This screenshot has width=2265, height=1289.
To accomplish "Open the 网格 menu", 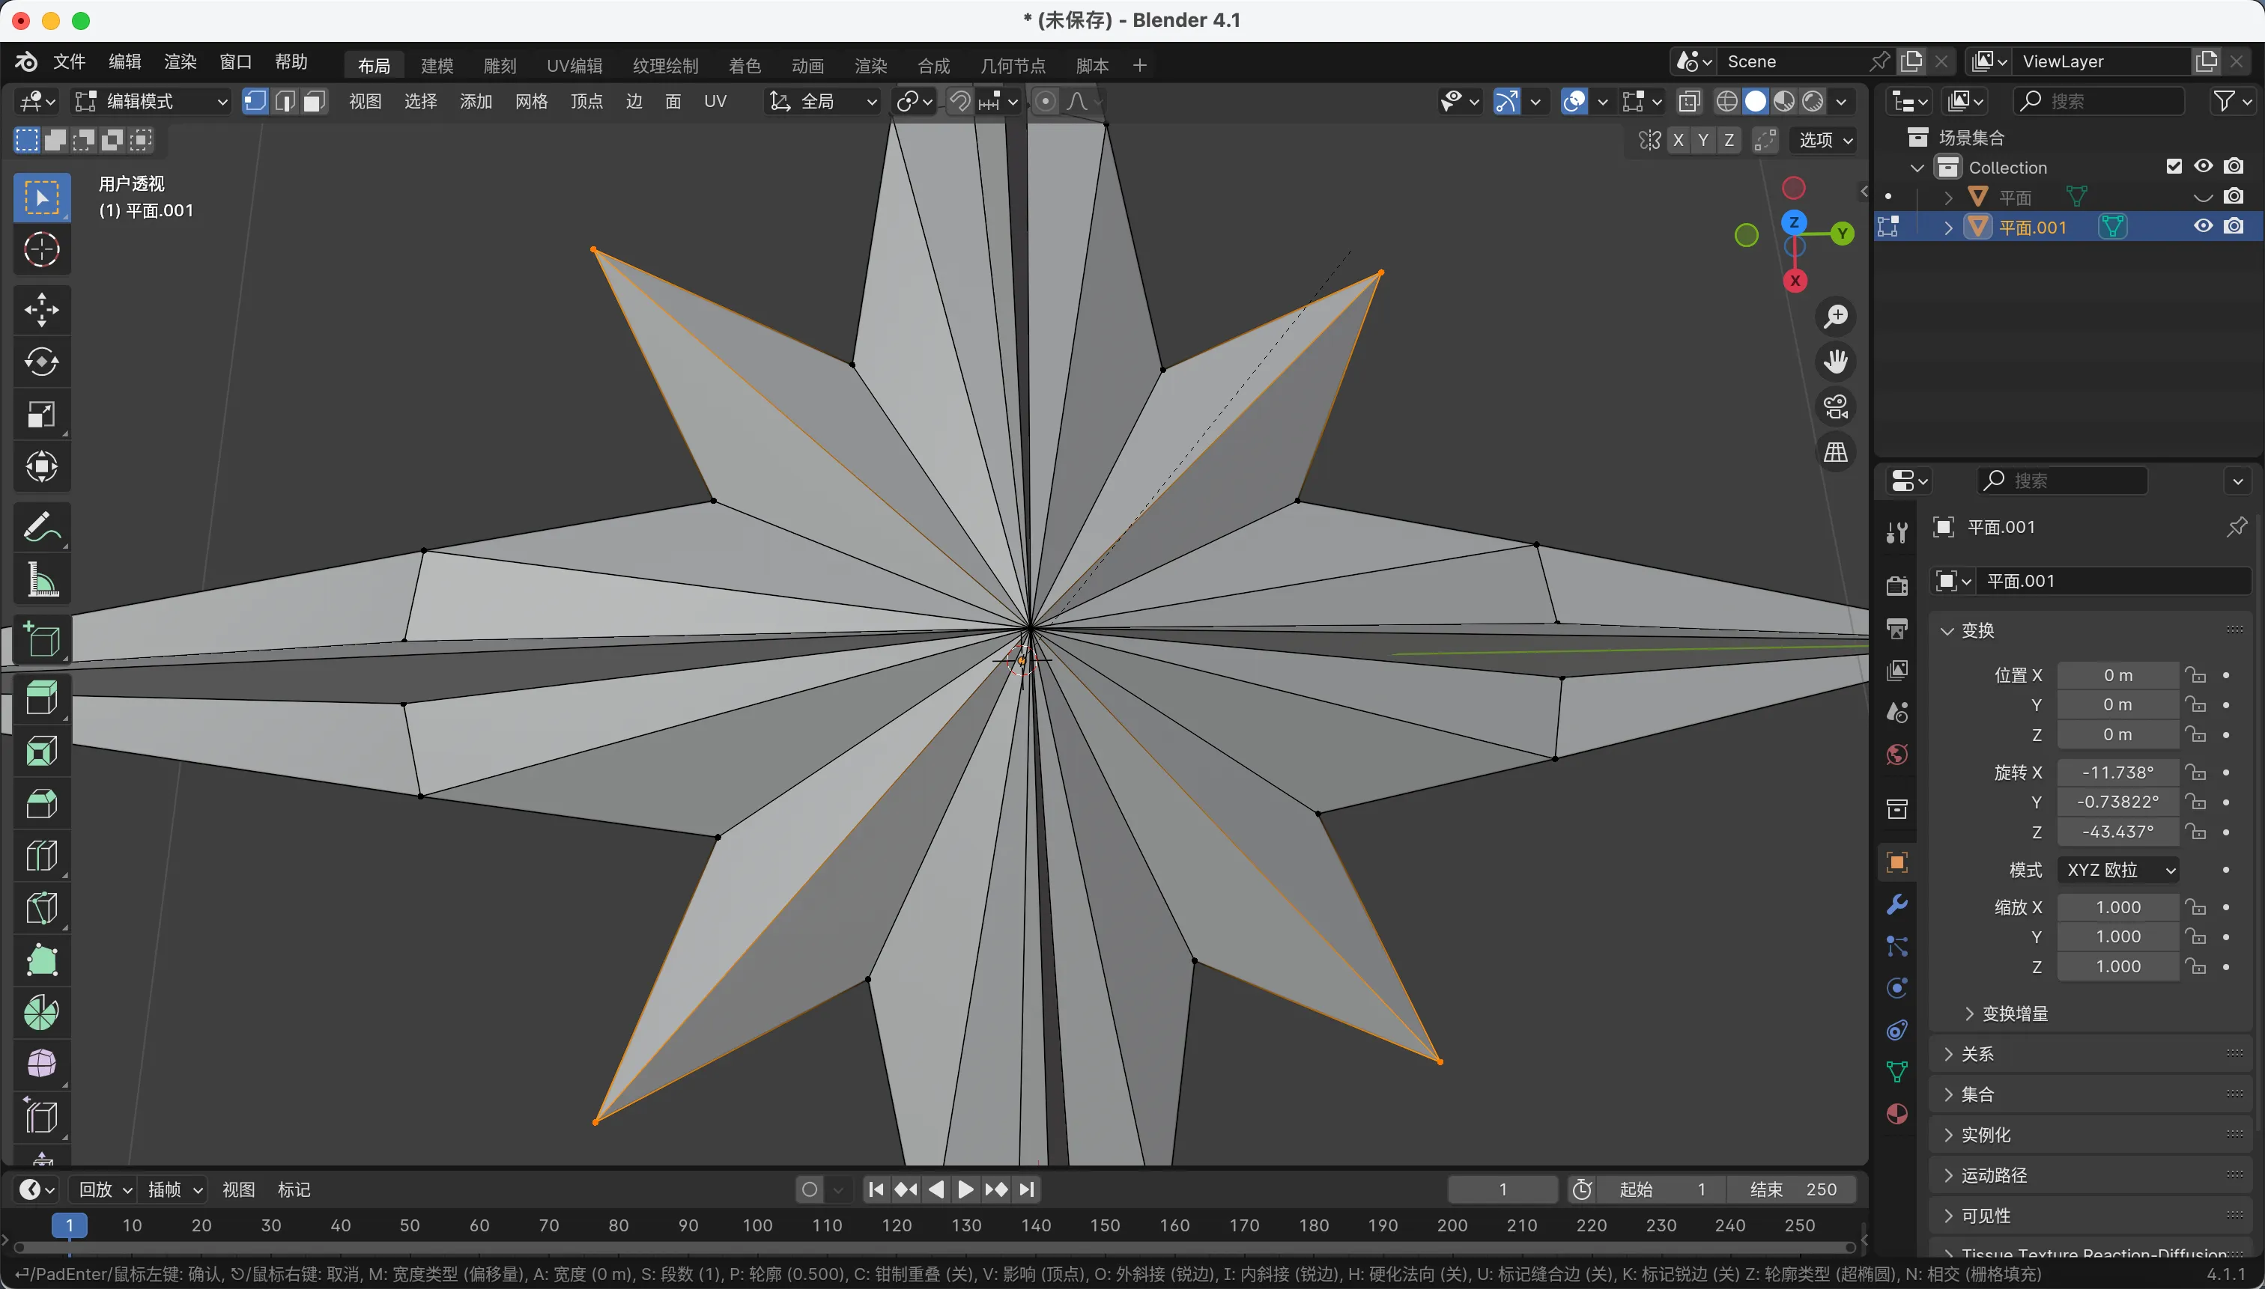I will click(x=530, y=101).
